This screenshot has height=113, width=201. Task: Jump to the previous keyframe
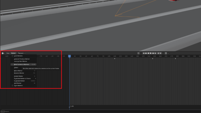(x=146, y=53)
